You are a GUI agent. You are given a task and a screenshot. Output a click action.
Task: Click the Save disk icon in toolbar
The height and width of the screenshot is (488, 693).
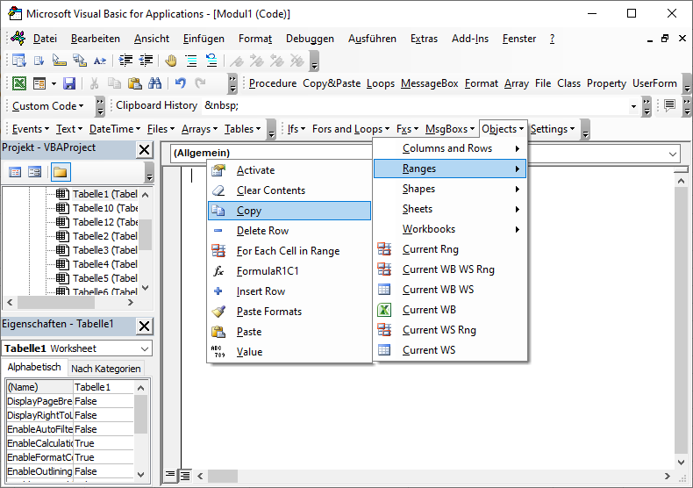[69, 83]
